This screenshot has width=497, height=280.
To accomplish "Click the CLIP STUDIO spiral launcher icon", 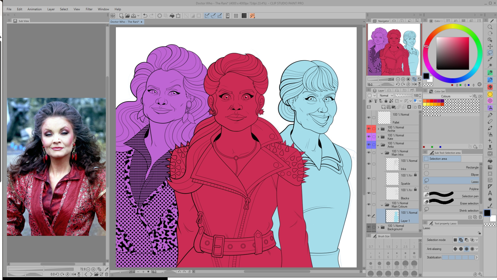I will (x=113, y=16).
